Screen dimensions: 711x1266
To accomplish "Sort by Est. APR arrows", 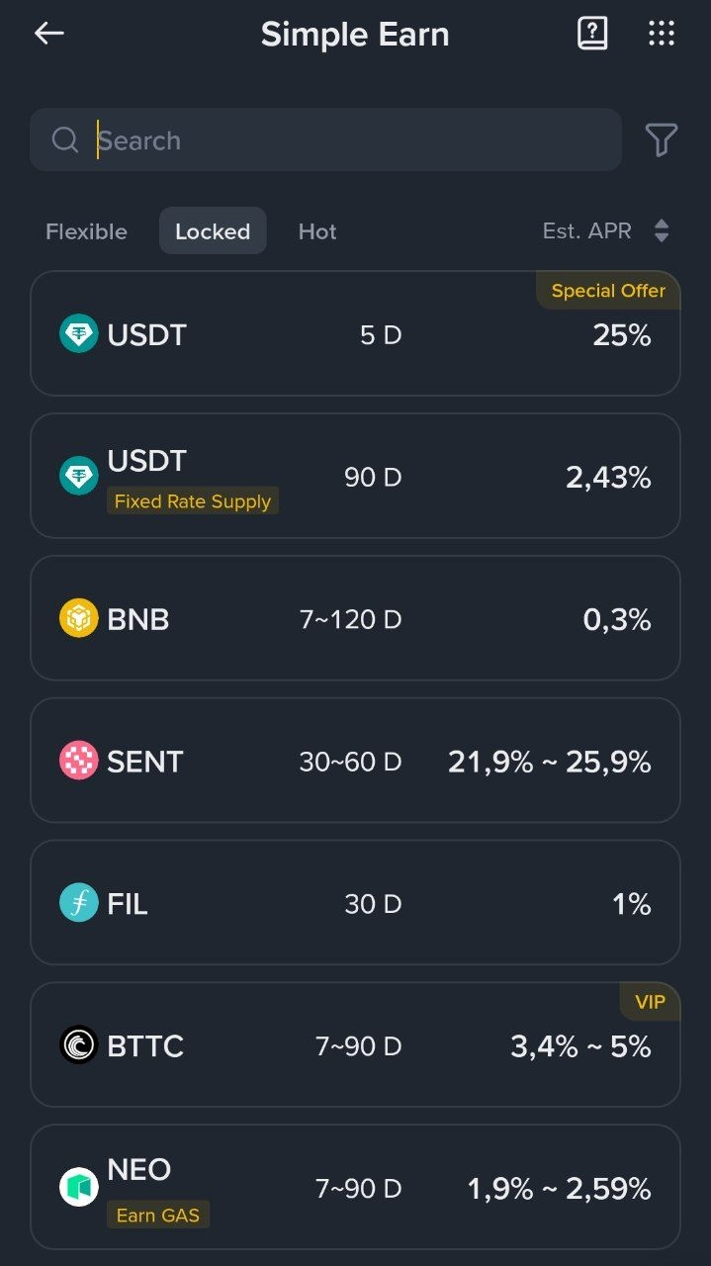I will coord(662,231).
